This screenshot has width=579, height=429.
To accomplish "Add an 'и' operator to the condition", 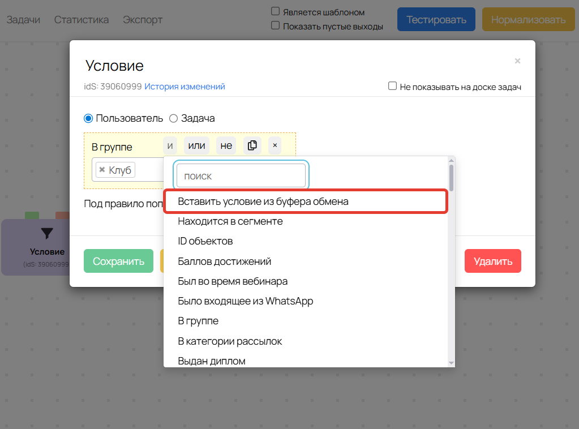I will [x=170, y=145].
